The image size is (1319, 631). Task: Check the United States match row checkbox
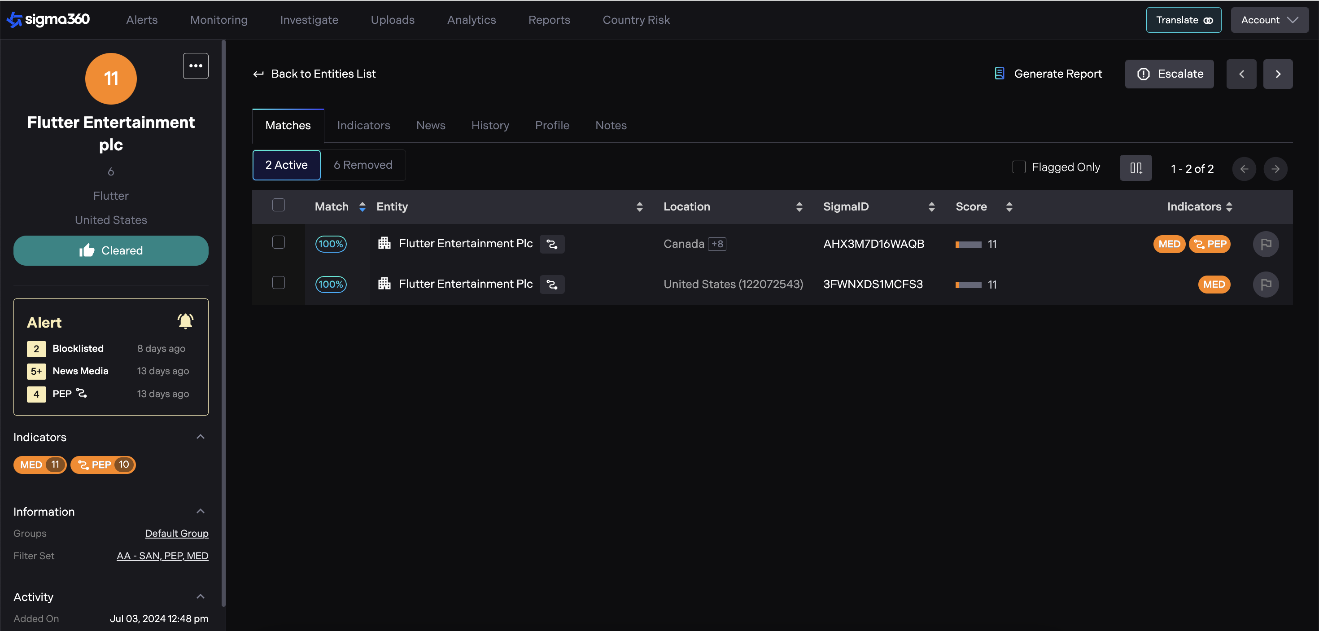(279, 283)
